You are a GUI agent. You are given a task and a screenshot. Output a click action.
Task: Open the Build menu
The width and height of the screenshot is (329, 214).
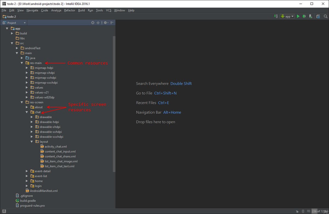[81, 10]
